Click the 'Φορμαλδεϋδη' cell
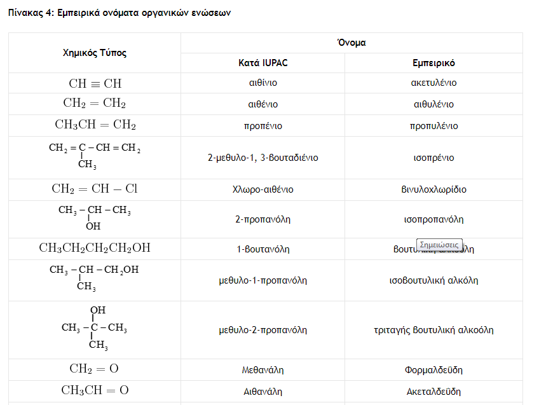The image size is (539, 405). (433, 369)
